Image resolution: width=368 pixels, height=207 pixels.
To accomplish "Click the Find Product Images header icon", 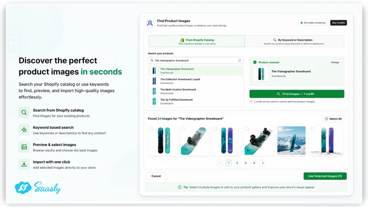I will (150, 23).
